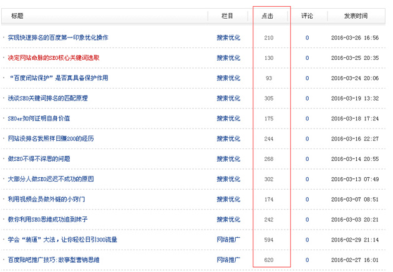The height and width of the screenshot is (272, 393).
Task: Click 网络推广 category in the 594-clicks row
Action: tap(228, 240)
